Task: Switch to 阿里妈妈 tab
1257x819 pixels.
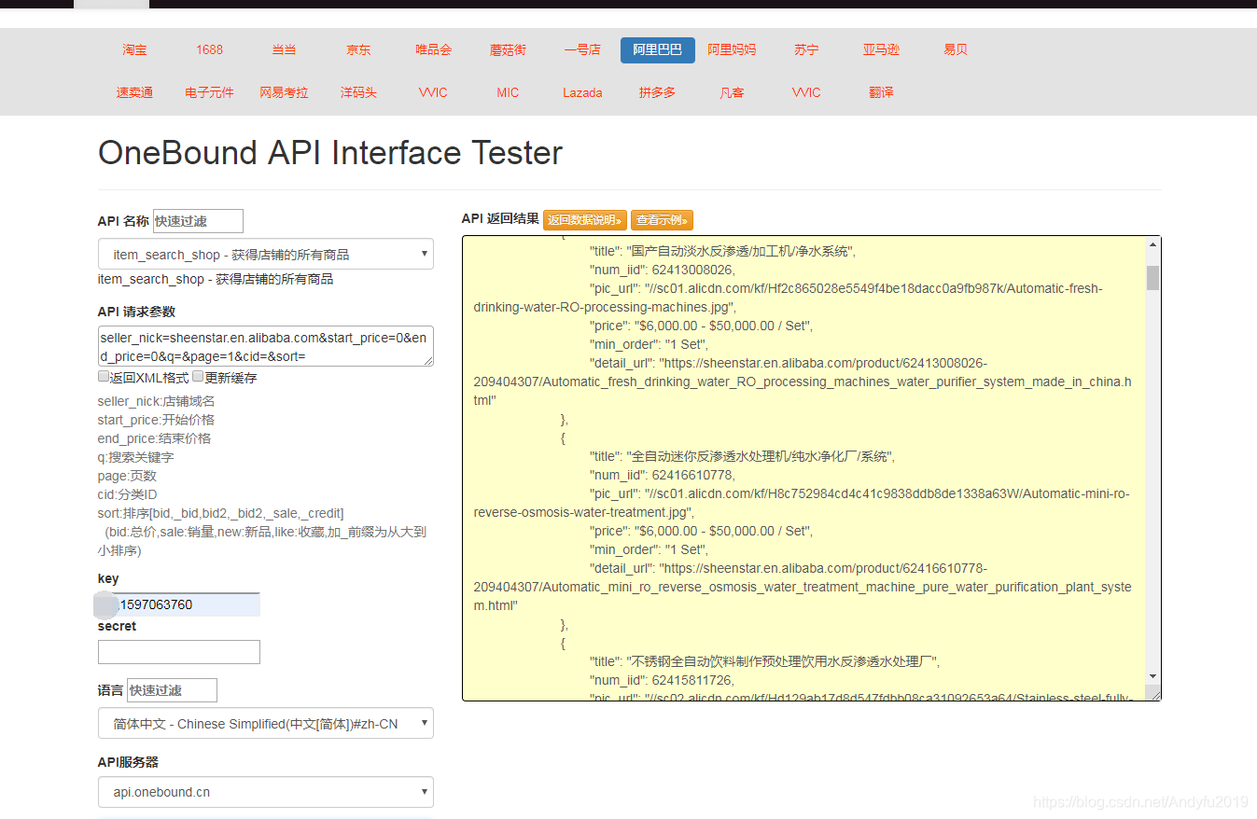Action: 732,50
